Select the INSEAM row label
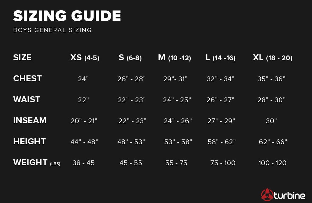 [x=30, y=120]
